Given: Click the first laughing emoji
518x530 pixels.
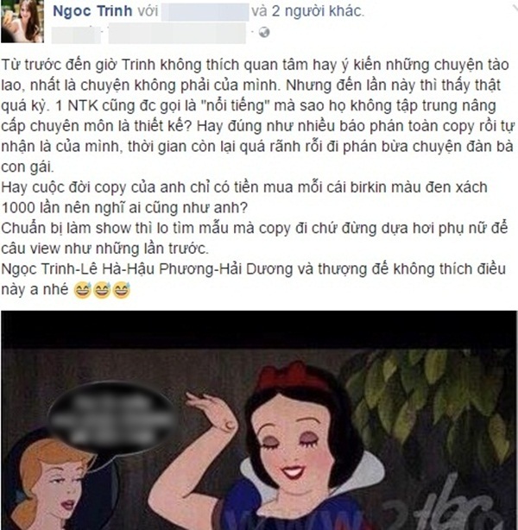Looking at the screenshot, I should [x=83, y=290].
